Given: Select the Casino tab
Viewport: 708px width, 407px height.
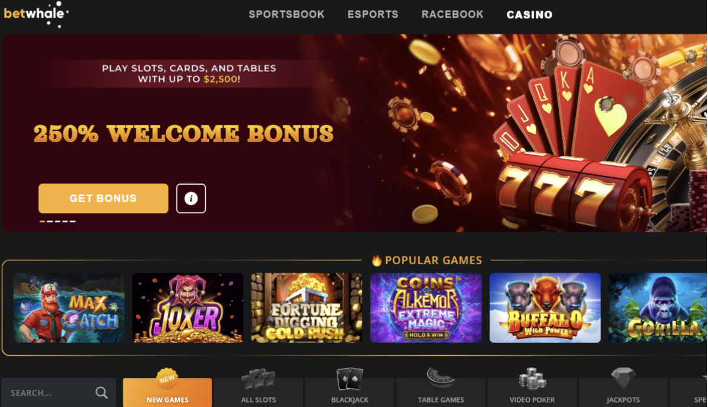Looking at the screenshot, I should click(x=529, y=15).
